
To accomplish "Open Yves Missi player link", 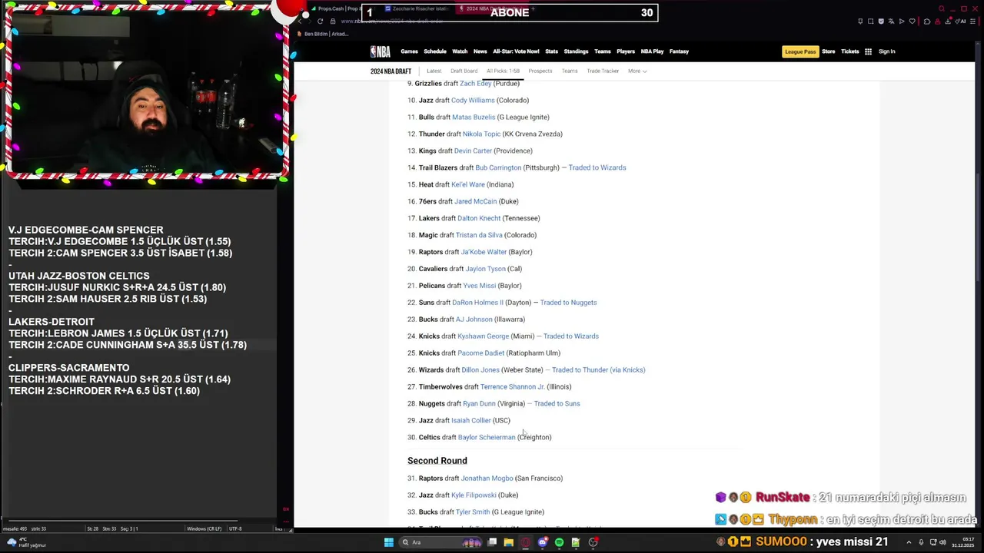I will tap(480, 286).
